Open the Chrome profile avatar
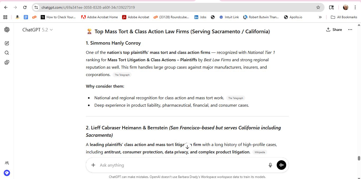The height and width of the screenshot is (179, 361). (346, 7)
